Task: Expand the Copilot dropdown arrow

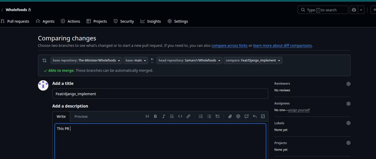Action: [x=361, y=10]
